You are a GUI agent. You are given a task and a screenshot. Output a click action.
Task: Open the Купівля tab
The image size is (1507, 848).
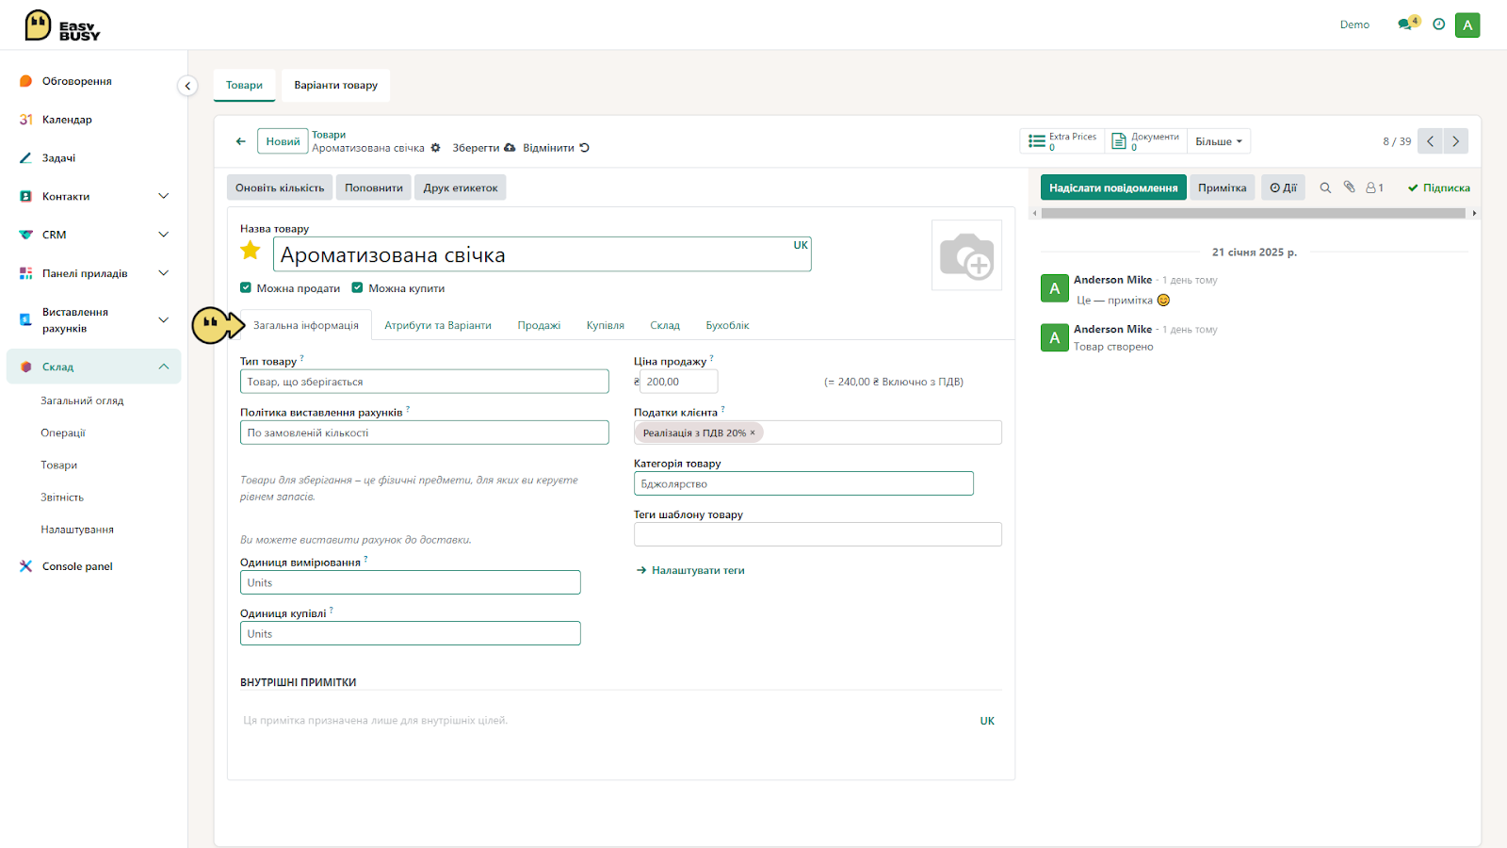(x=606, y=325)
